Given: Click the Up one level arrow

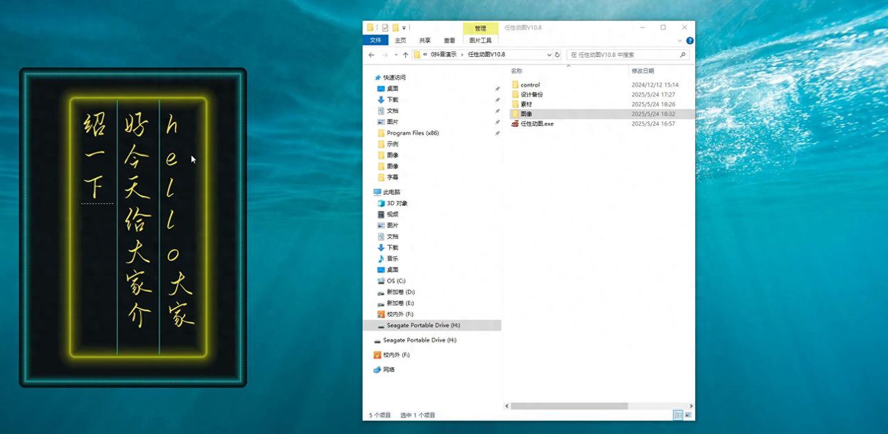Looking at the screenshot, I should (x=405, y=55).
